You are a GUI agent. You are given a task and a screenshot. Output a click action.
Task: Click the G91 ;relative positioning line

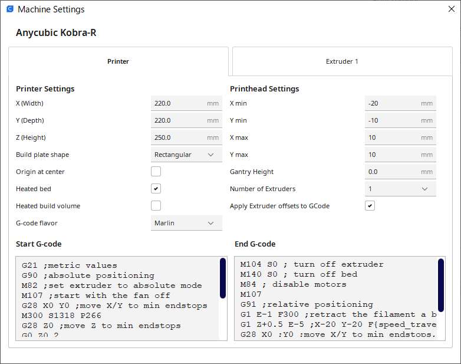pyautogui.click(x=307, y=304)
